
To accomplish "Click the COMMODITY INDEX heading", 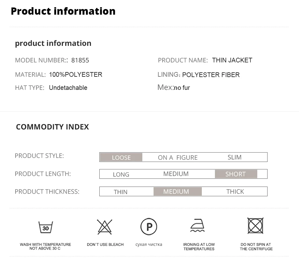I will pyautogui.click(x=52, y=127).
